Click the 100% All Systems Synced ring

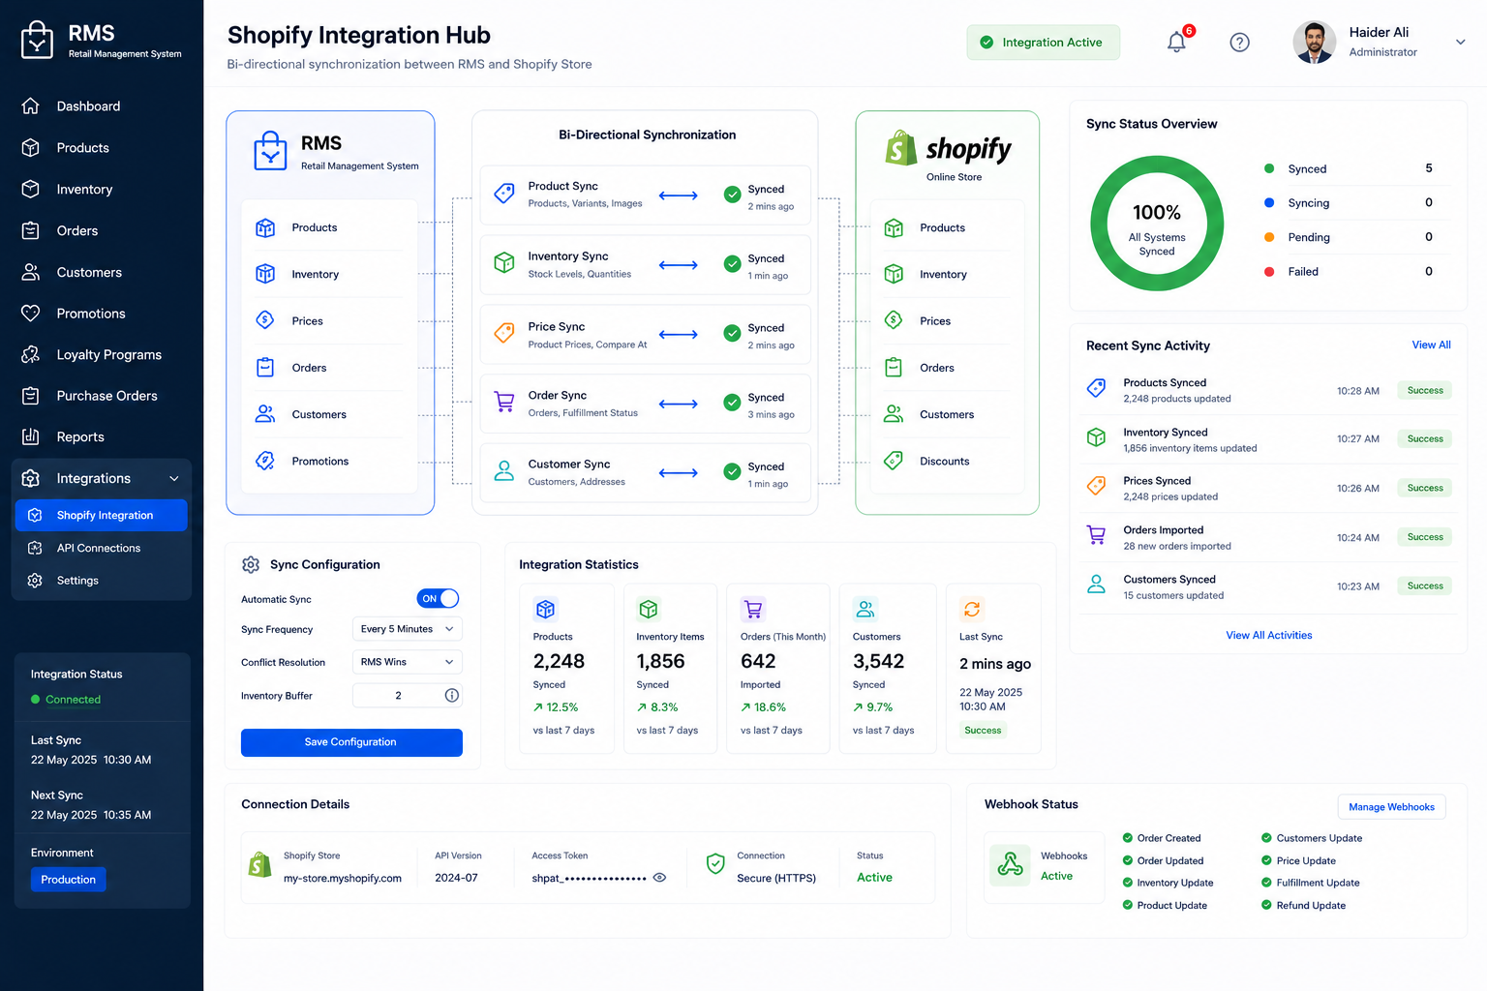(1157, 224)
